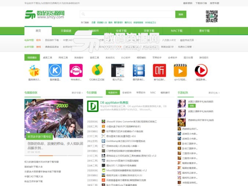Open the 最新更新 top link
The image size is (248, 186).
pyautogui.click(x=188, y=3)
